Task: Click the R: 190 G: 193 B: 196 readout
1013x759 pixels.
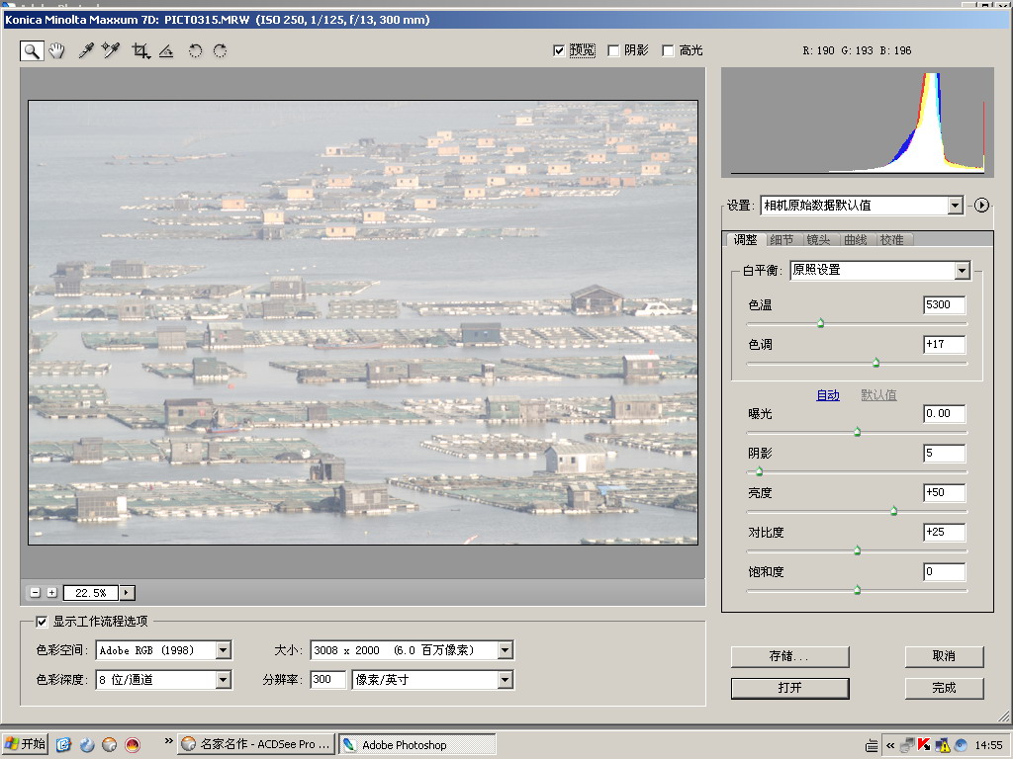Action: [x=858, y=50]
